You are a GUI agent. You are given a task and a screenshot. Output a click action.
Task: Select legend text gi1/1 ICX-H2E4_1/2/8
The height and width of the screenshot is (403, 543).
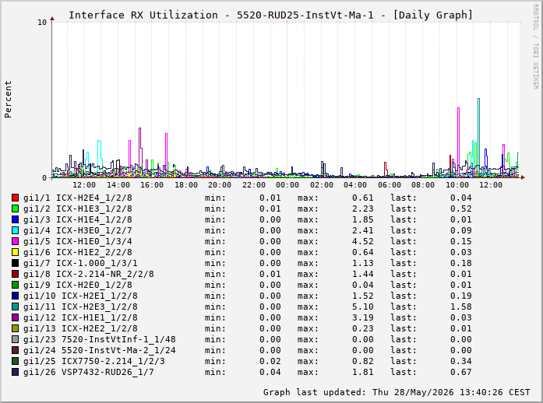click(x=78, y=198)
